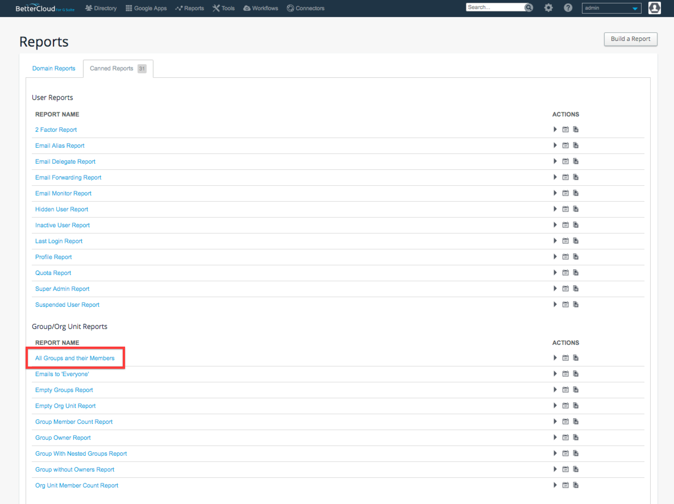
Task: Open the admin account dropdown
Action: tap(611, 7)
